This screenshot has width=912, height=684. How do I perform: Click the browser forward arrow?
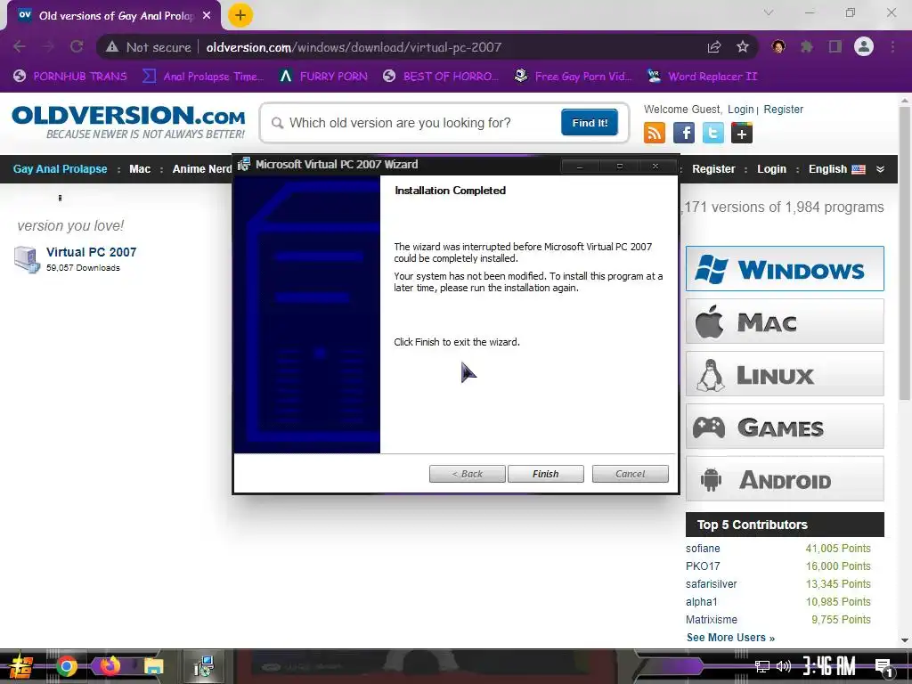(48, 46)
